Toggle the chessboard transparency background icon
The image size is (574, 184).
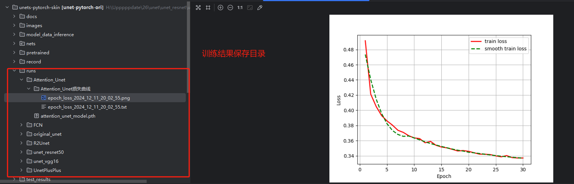click(198, 8)
